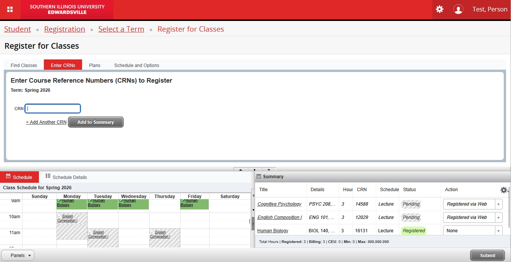This screenshot has width=511, height=262.
Task: Expand the Panels dropdown button
Action: pyautogui.click(x=18, y=256)
